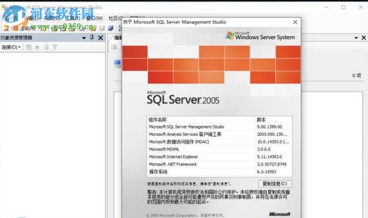Select the Microsoft Internet Explorer row
The height and width of the screenshot is (218, 368).
(219, 157)
